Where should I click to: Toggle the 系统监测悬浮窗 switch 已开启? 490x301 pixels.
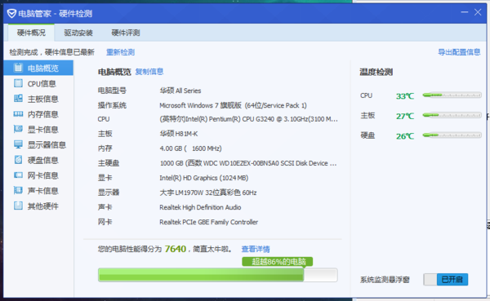click(446, 279)
